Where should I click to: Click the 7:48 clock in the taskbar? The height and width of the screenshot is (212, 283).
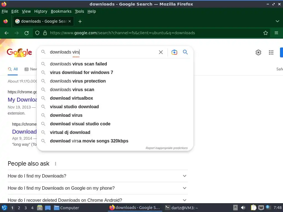(277, 208)
